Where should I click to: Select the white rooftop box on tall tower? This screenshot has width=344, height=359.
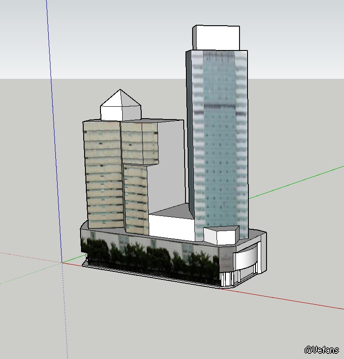tap(216, 38)
